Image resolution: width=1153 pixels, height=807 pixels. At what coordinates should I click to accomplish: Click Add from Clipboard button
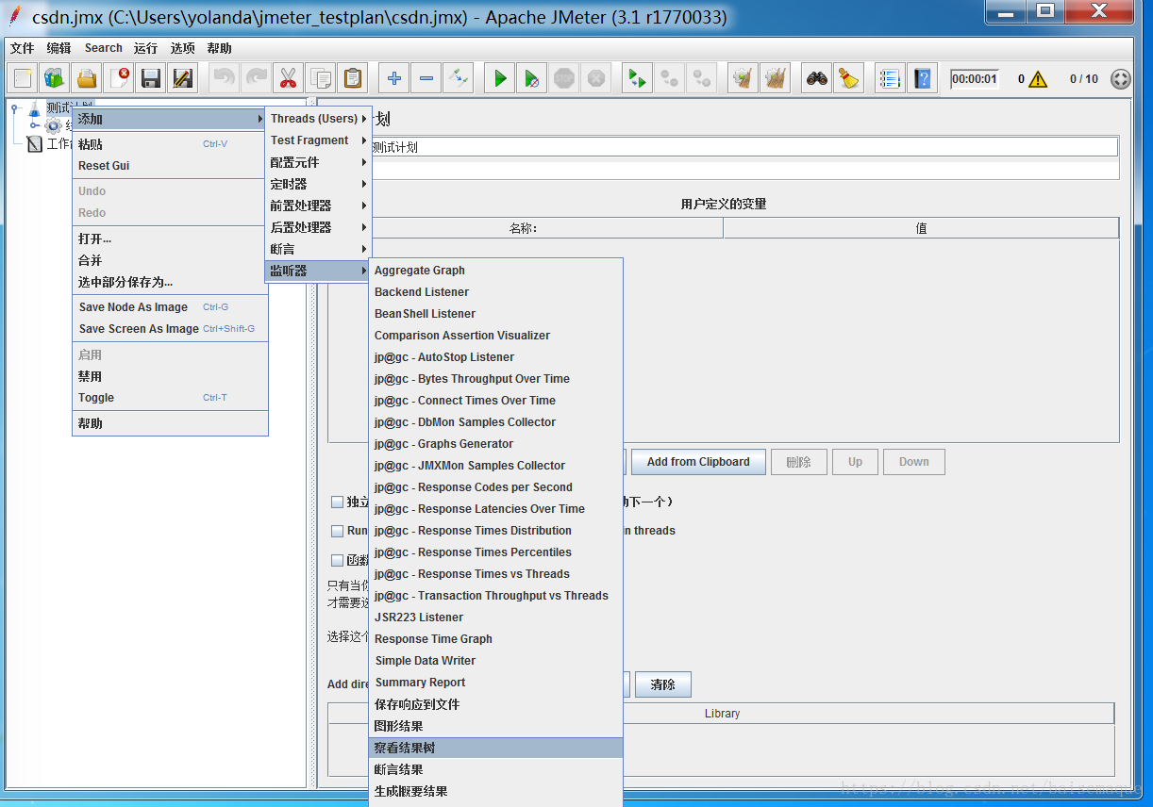point(698,462)
